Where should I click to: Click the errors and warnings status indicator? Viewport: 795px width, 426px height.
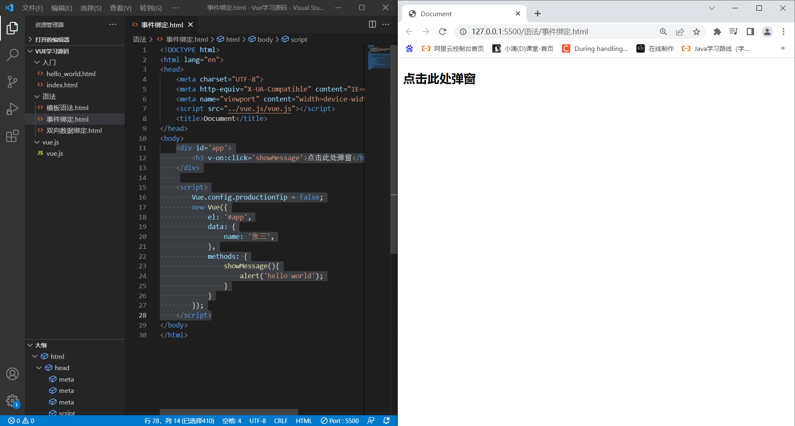click(21, 421)
